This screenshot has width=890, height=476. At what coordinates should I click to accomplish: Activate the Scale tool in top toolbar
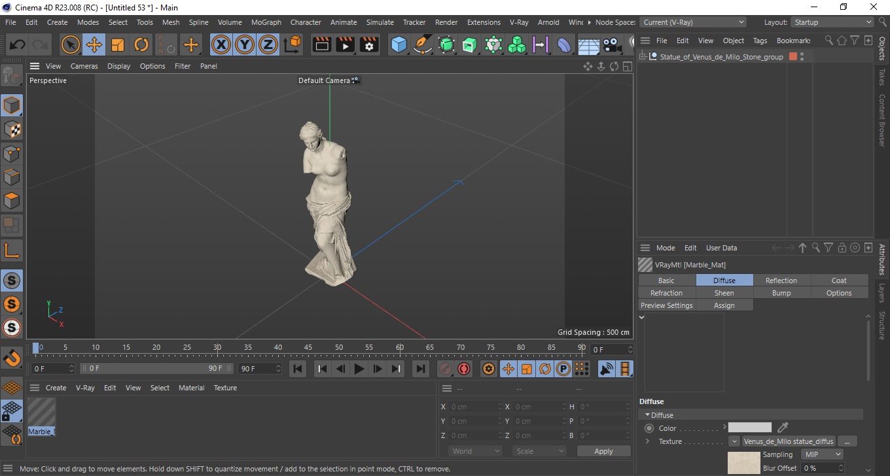[x=118, y=44]
